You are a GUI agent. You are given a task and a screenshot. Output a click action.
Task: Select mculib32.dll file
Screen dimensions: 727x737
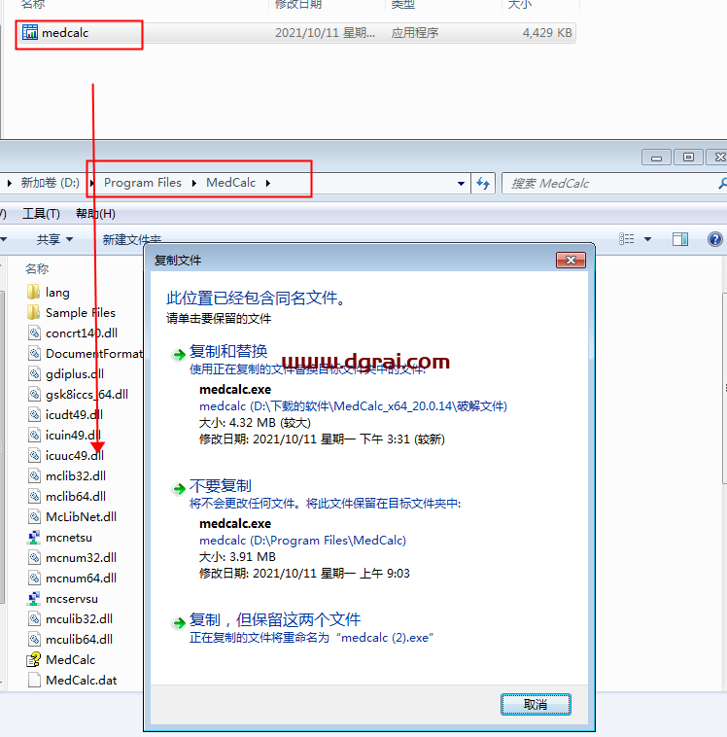coord(71,619)
